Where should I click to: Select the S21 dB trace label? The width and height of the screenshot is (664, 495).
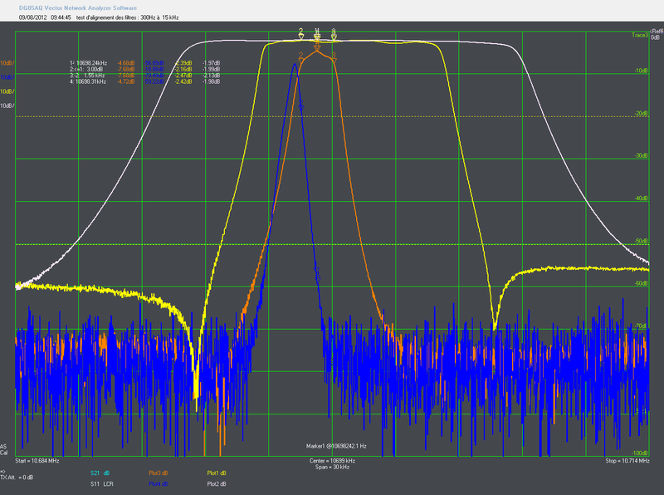click(100, 473)
